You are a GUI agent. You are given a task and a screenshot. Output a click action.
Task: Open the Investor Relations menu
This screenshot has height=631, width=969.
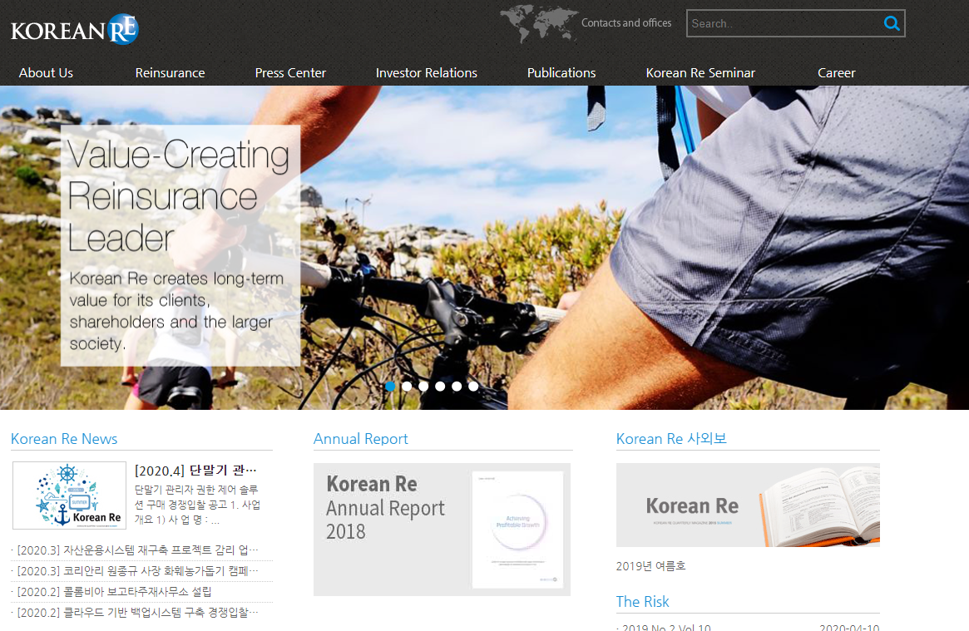[x=427, y=73]
